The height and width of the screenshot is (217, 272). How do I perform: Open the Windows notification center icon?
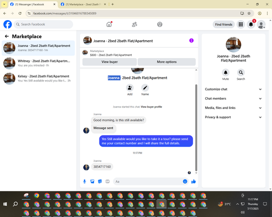click(265, 204)
